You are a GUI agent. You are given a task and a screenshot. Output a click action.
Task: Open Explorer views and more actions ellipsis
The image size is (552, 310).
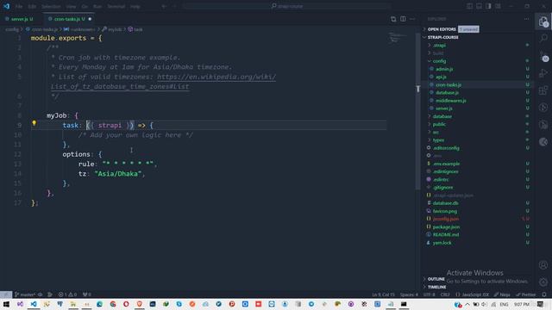pos(527,19)
